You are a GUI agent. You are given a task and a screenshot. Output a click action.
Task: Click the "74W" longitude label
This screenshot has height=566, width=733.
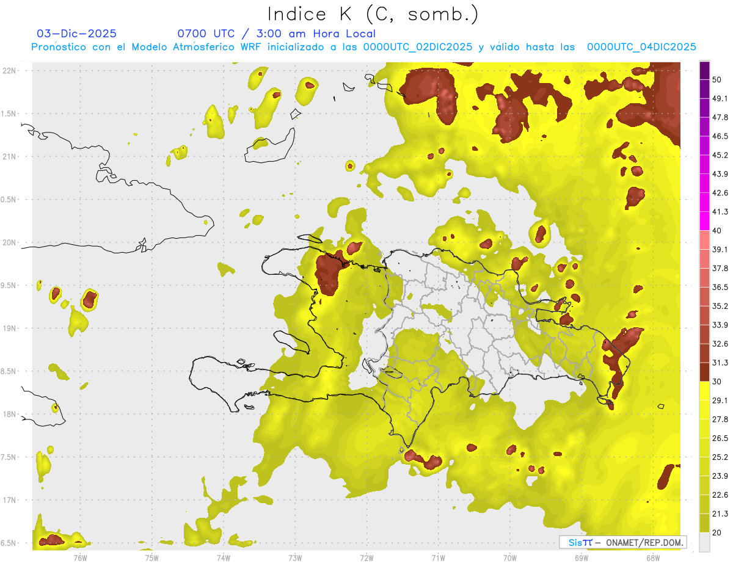coord(223,557)
